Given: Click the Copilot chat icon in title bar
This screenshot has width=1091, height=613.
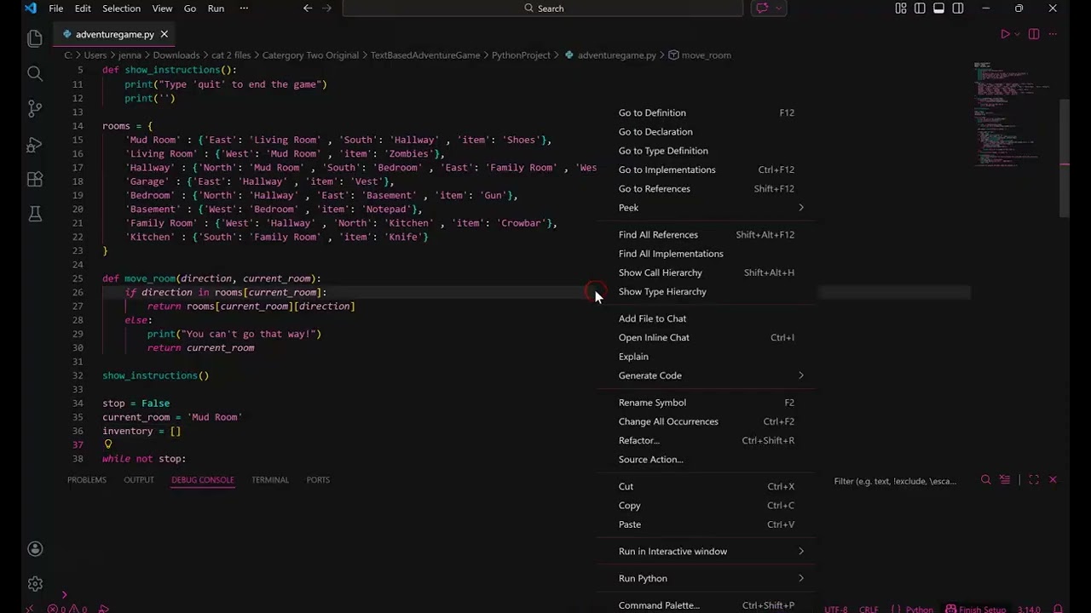Looking at the screenshot, I should click(762, 9).
